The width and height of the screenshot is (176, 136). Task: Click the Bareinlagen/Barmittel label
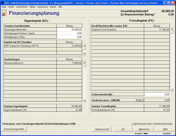click(x=15, y=30)
